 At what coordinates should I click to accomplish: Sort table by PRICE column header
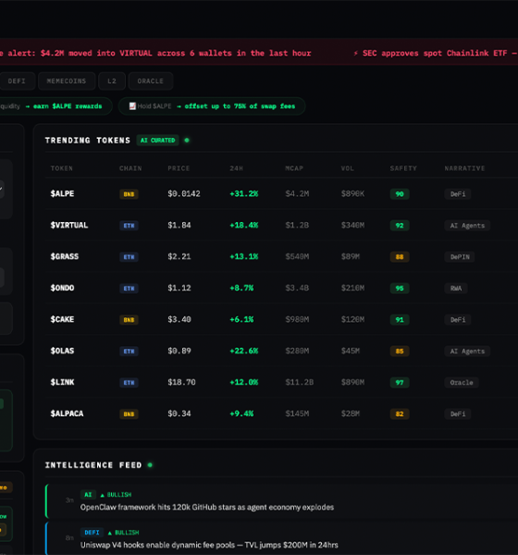(179, 168)
